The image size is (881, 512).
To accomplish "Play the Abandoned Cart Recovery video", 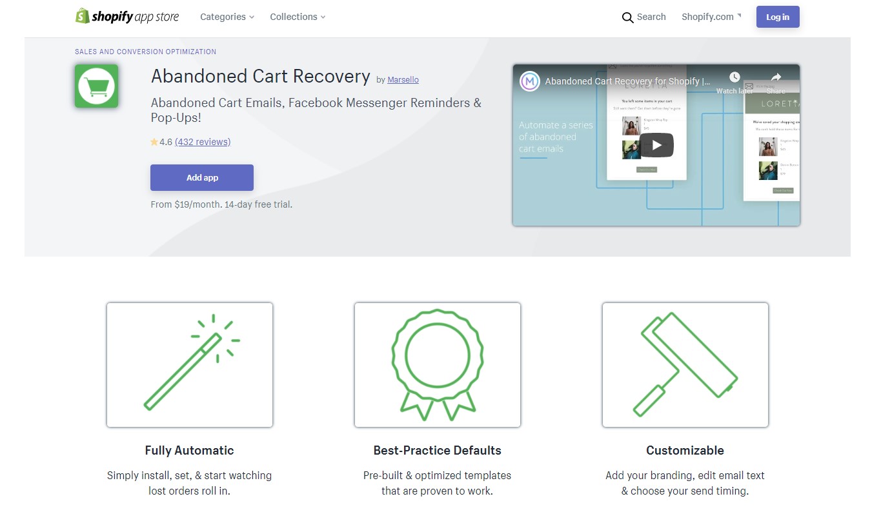I will click(x=656, y=145).
